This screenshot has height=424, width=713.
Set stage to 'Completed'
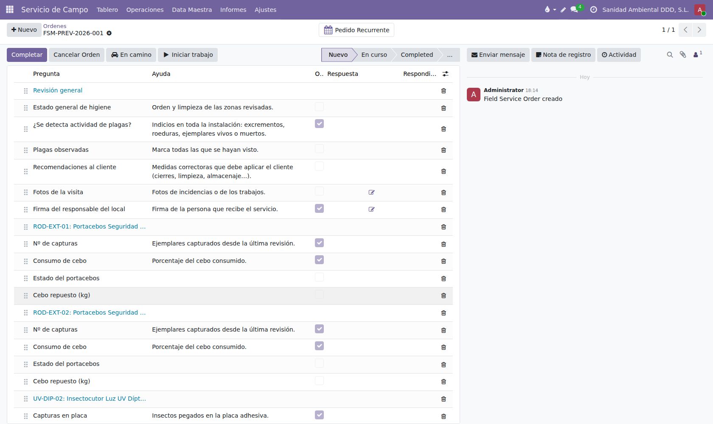[417, 55]
